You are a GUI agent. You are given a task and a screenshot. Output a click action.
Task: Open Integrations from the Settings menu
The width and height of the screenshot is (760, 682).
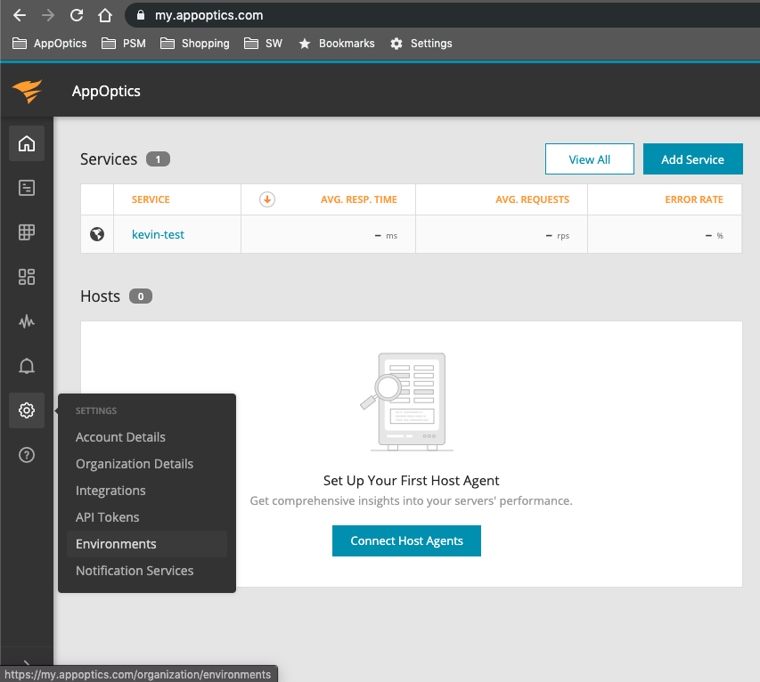click(110, 491)
